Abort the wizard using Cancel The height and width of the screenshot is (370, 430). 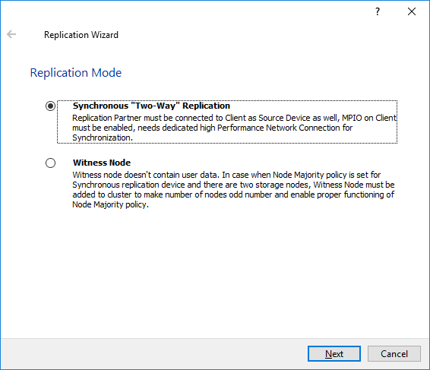(x=394, y=353)
